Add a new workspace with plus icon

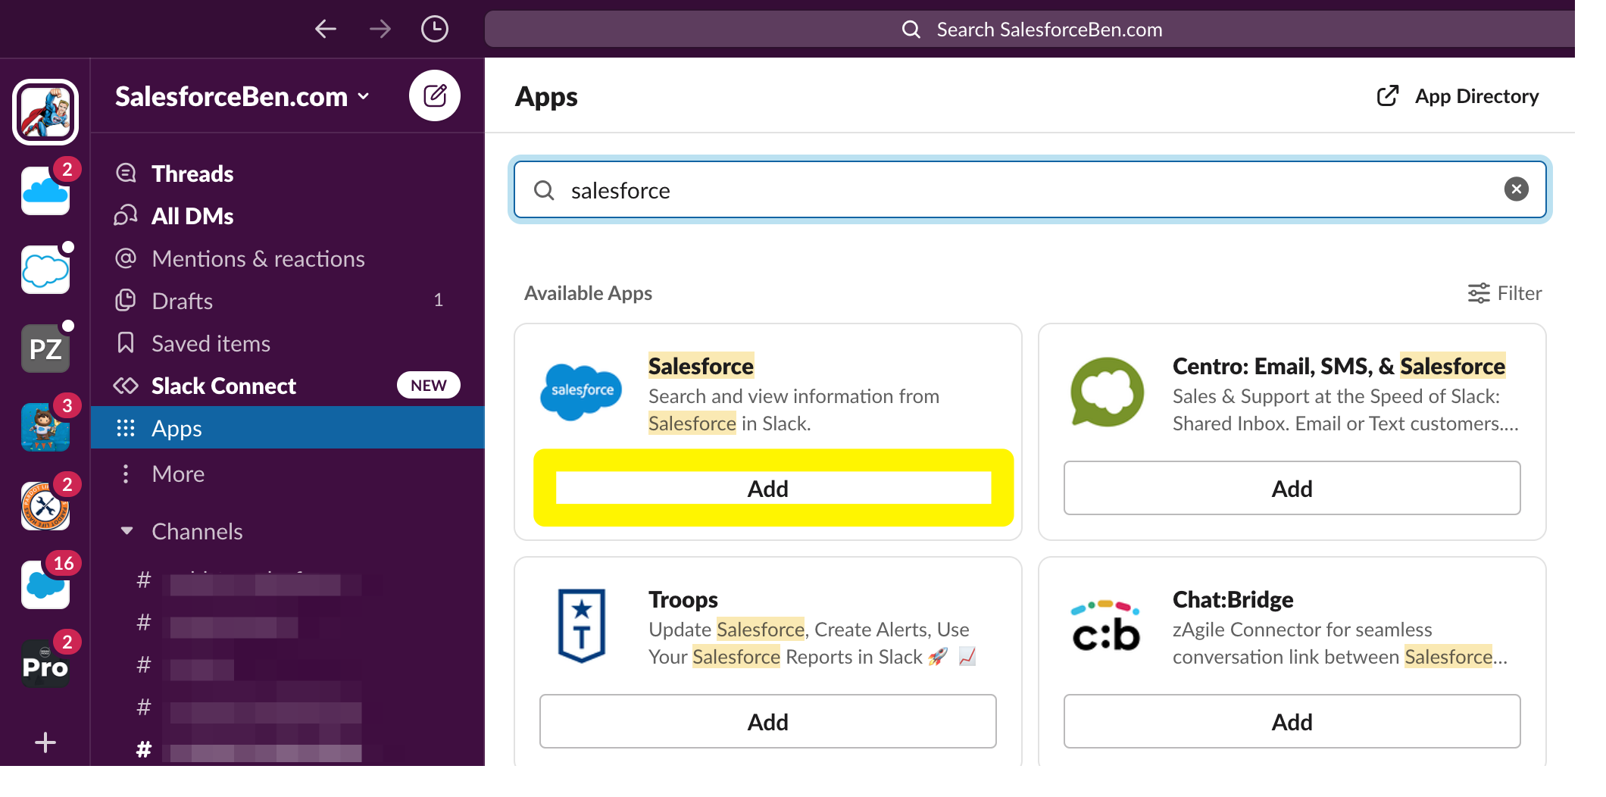(45, 742)
